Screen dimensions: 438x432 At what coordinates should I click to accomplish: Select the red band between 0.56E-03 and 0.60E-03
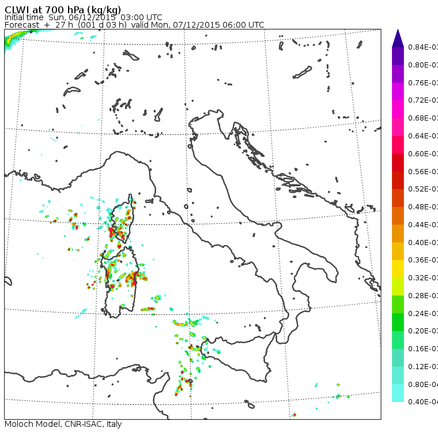point(398,163)
